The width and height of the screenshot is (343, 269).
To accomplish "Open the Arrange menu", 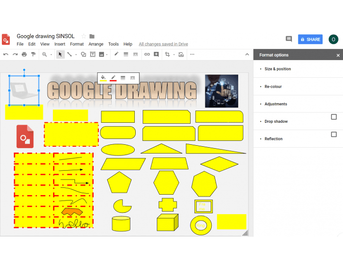I will click(x=96, y=44).
